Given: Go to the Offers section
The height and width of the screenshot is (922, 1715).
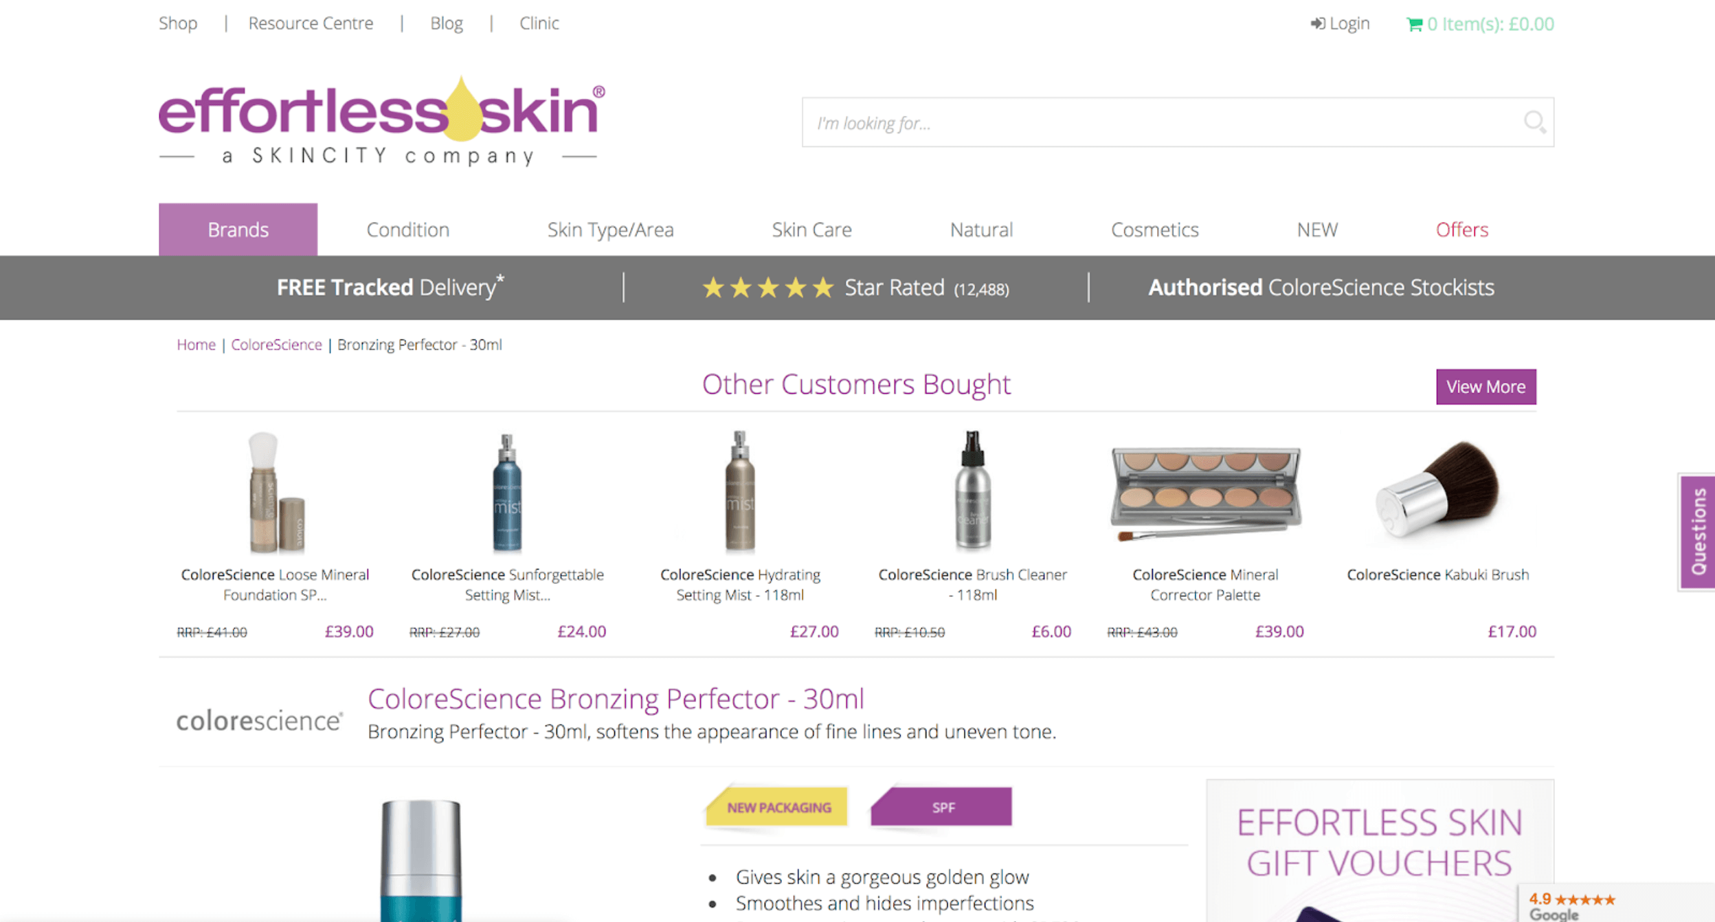Looking at the screenshot, I should coord(1461,229).
